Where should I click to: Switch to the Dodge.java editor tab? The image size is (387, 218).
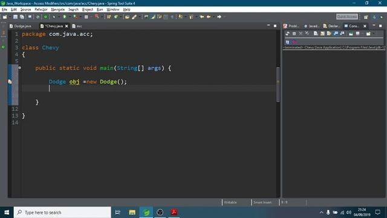[x=21, y=26]
